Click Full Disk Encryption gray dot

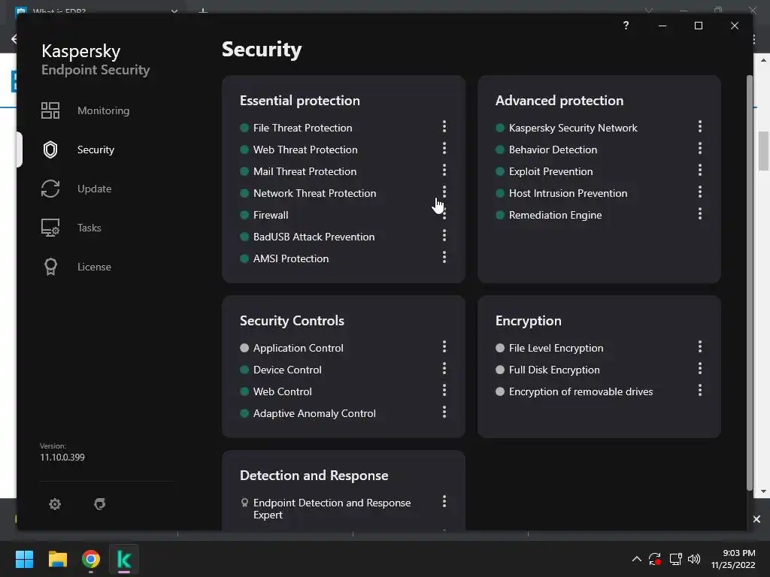coord(500,370)
